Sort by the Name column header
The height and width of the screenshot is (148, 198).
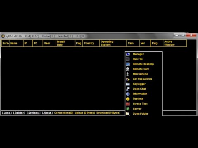16,43
